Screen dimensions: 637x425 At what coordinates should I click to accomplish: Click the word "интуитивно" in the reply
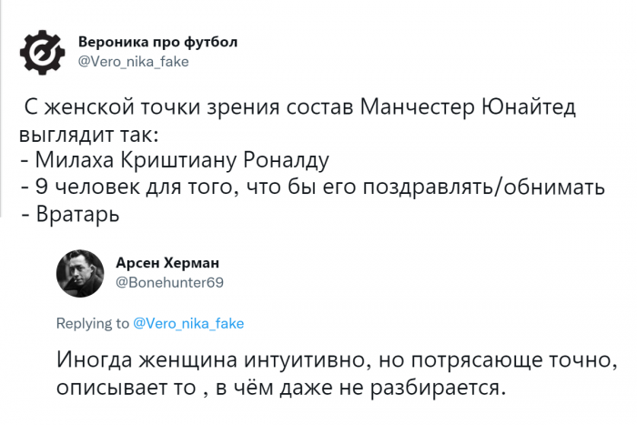coord(290,360)
